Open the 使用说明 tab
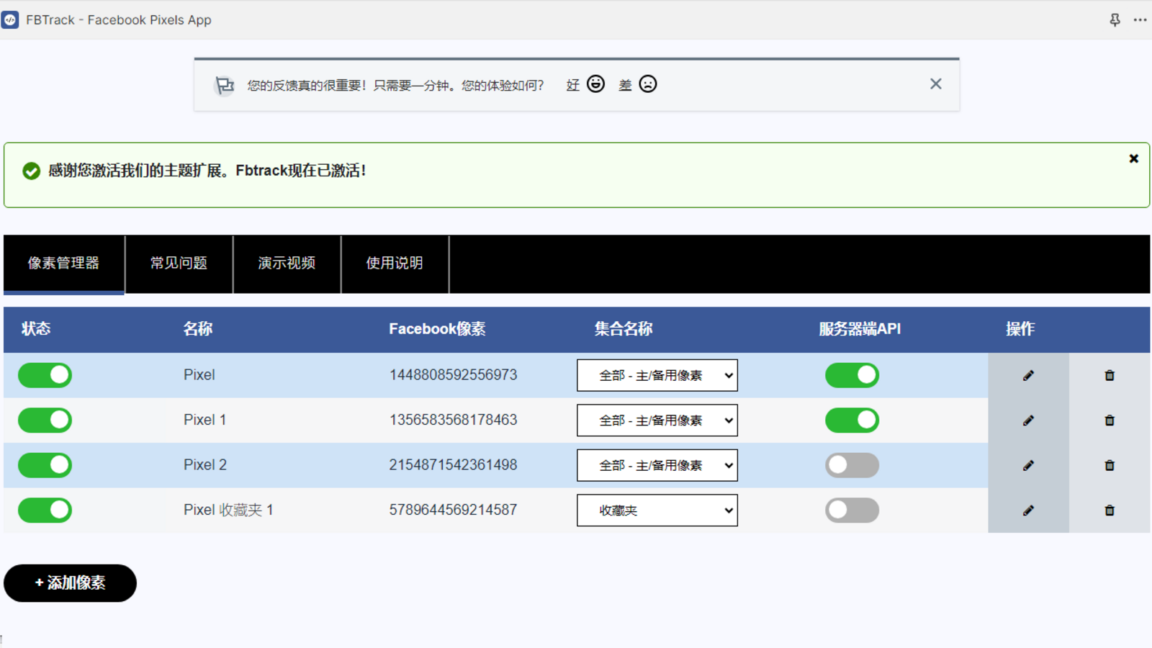The image size is (1152, 648). point(395,264)
